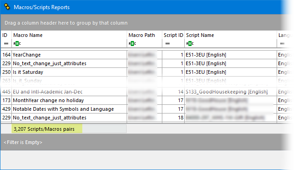Click ID 164 cell
This screenshot has height=170, width=294.
pos(6,55)
